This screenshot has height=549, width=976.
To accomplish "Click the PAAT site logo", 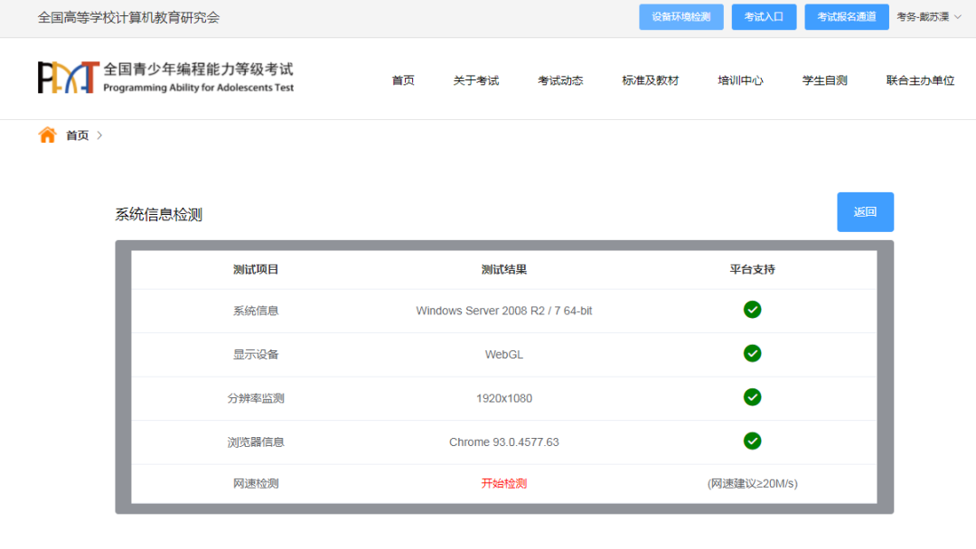I will [x=165, y=78].
